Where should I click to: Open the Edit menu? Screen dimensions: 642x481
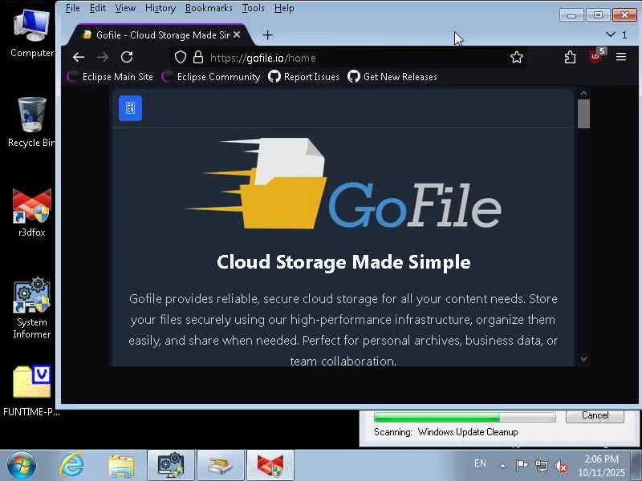98,8
